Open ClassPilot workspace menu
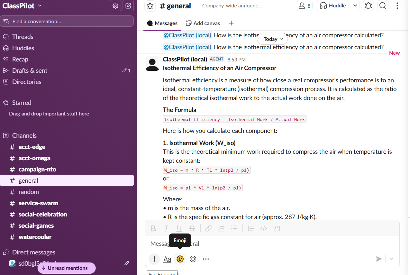 [x=22, y=5]
